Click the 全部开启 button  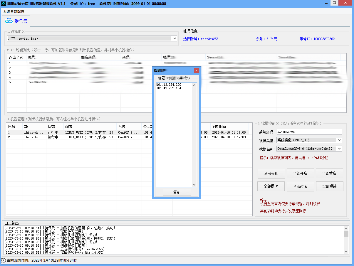pyautogui.click(x=300, y=173)
